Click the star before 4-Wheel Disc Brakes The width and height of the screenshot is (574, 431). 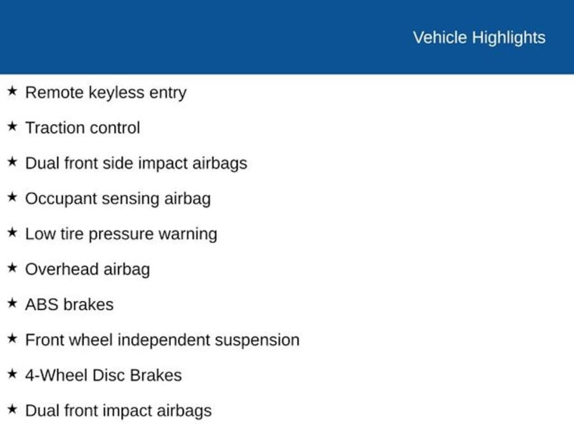(12, 374)
